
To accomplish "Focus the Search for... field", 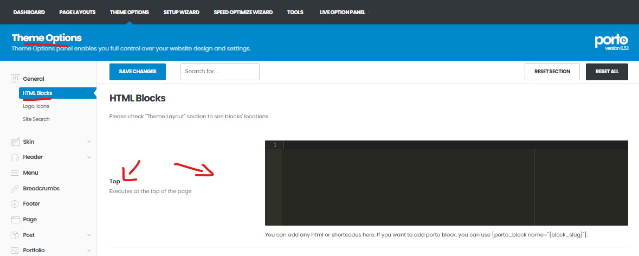I will (220, 72).
